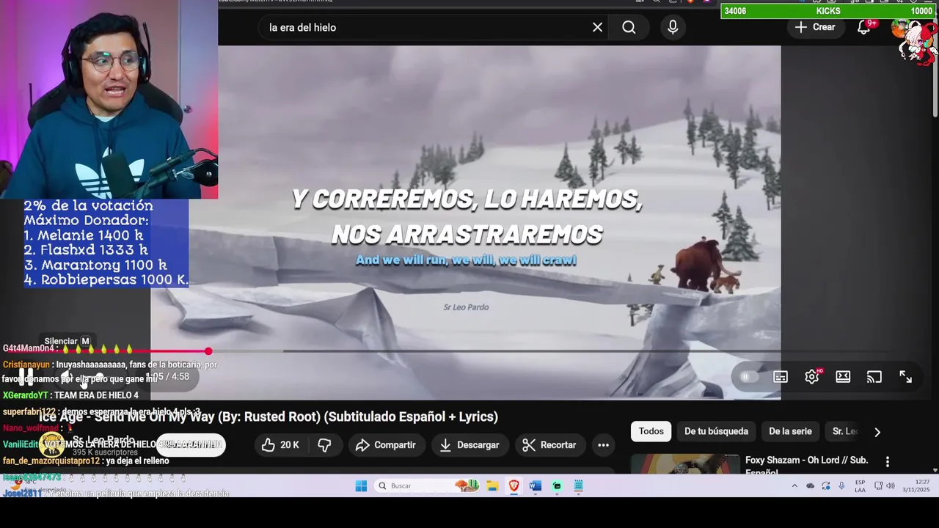Like the video showing 20 K
This screenshot has width=939, height=528.
(279, 445)
